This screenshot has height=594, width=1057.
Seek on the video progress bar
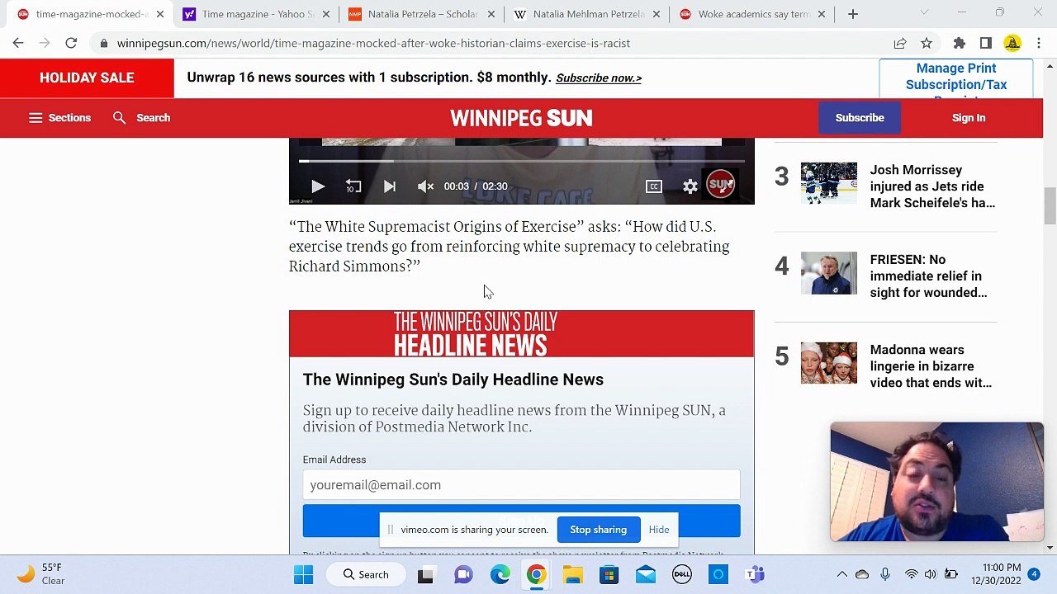pos(522,162)
